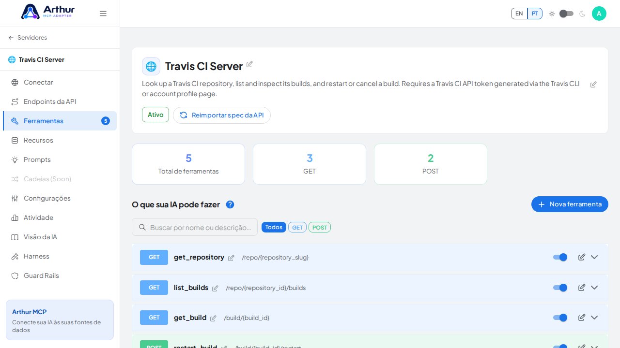The height and width of the screenshot is (348, 620).
Task: Open the editor for the get_repository row
Action: click(x=582, y=257)
